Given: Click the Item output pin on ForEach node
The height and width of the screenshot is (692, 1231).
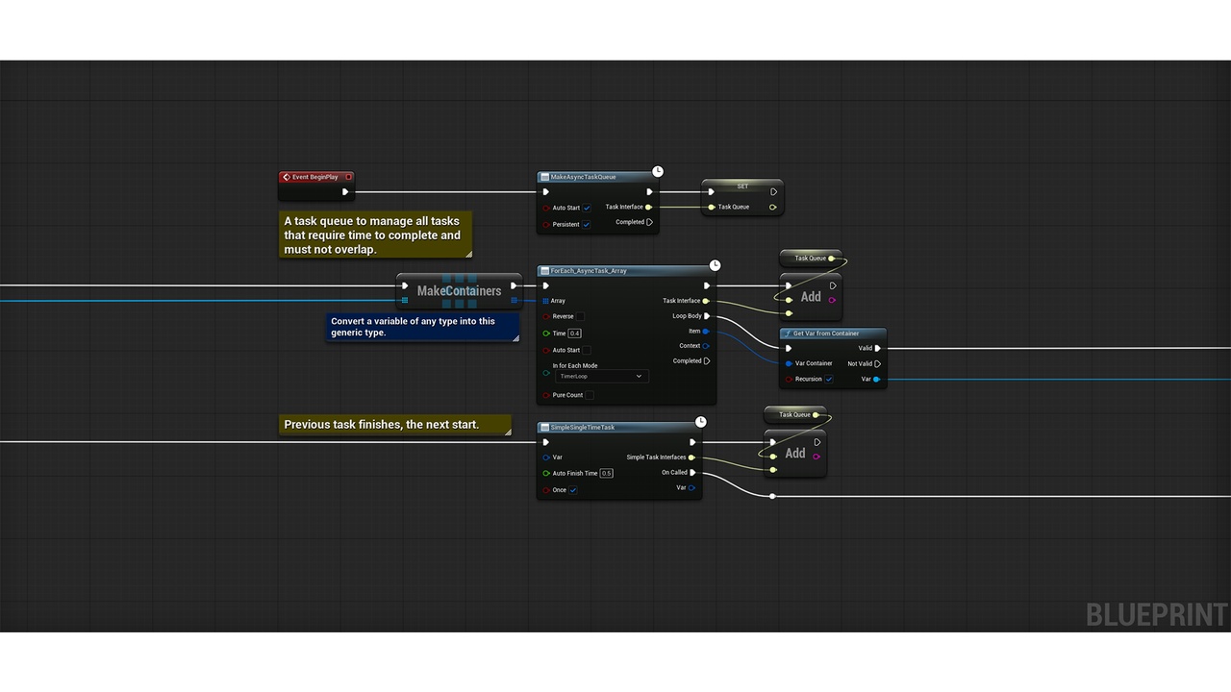Looking at the screenshot, I should [706, 331].
